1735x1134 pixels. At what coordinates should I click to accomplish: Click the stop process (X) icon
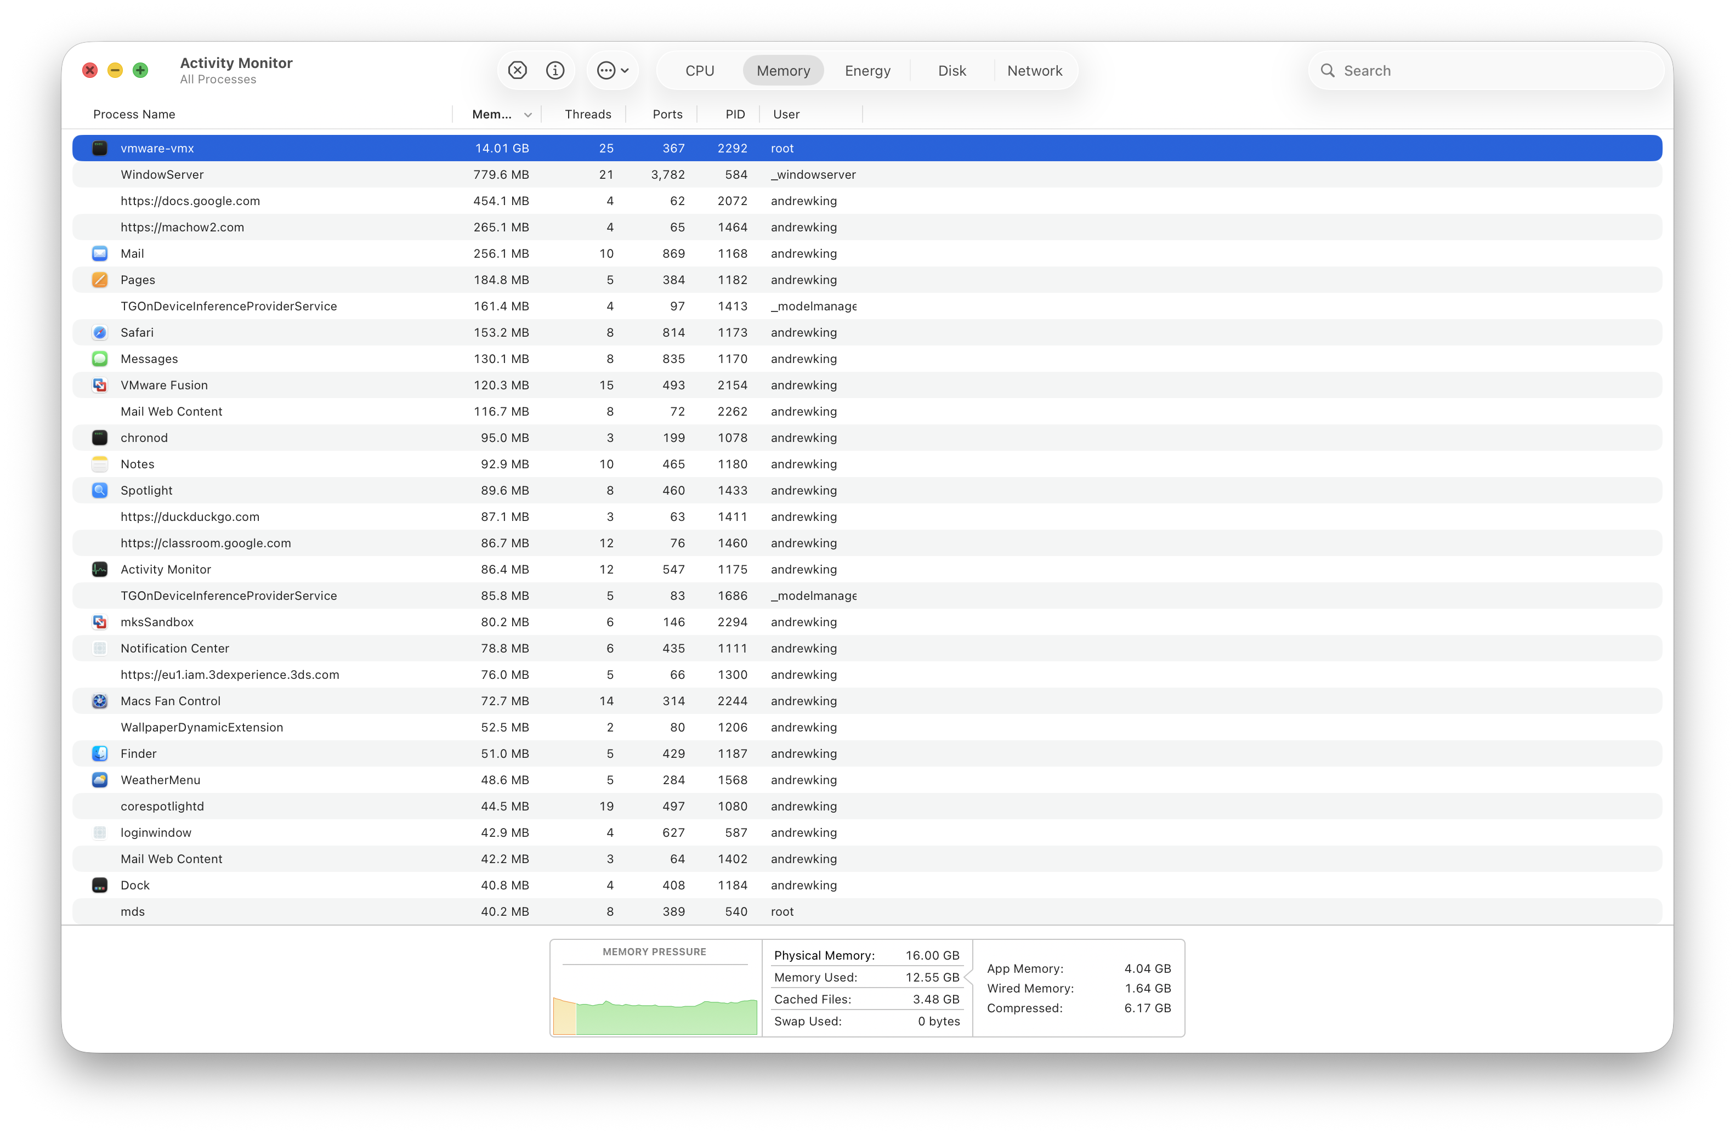(517, 70)
